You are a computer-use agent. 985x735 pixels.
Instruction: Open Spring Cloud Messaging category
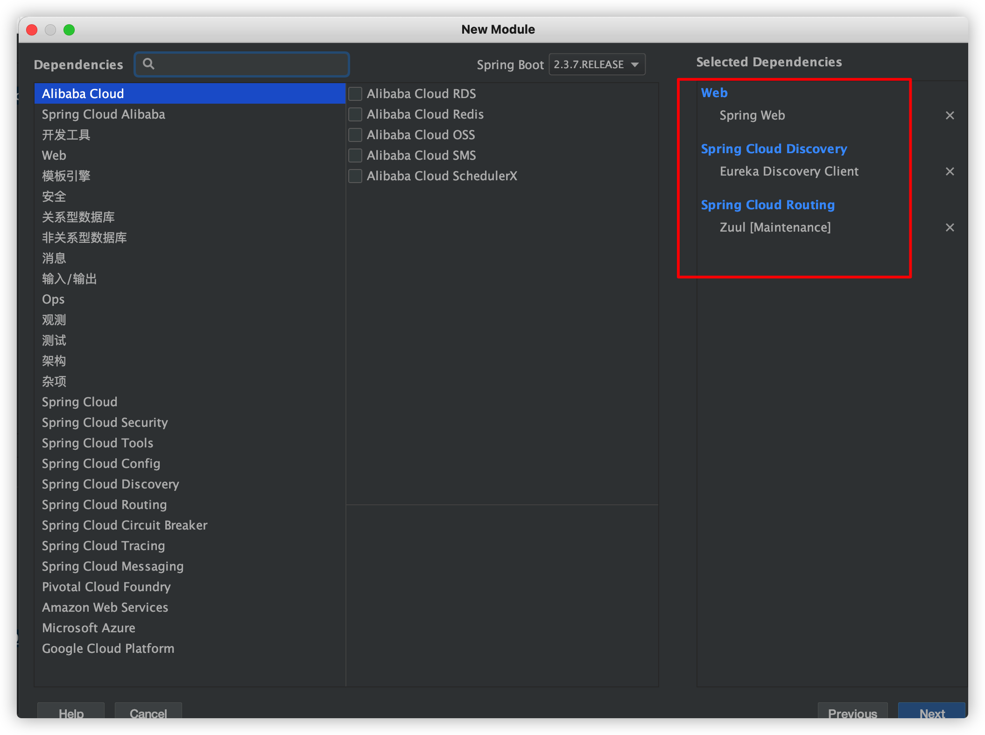coord(190,566)
